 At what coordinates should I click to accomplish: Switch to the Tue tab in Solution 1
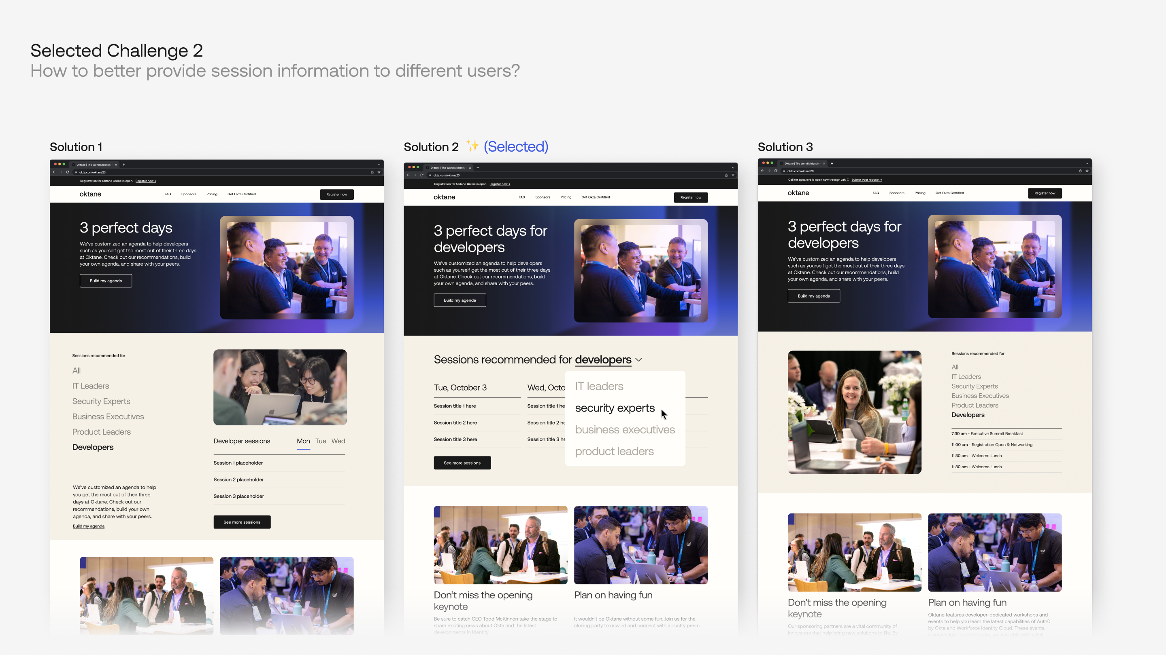[x=321, y=441]
